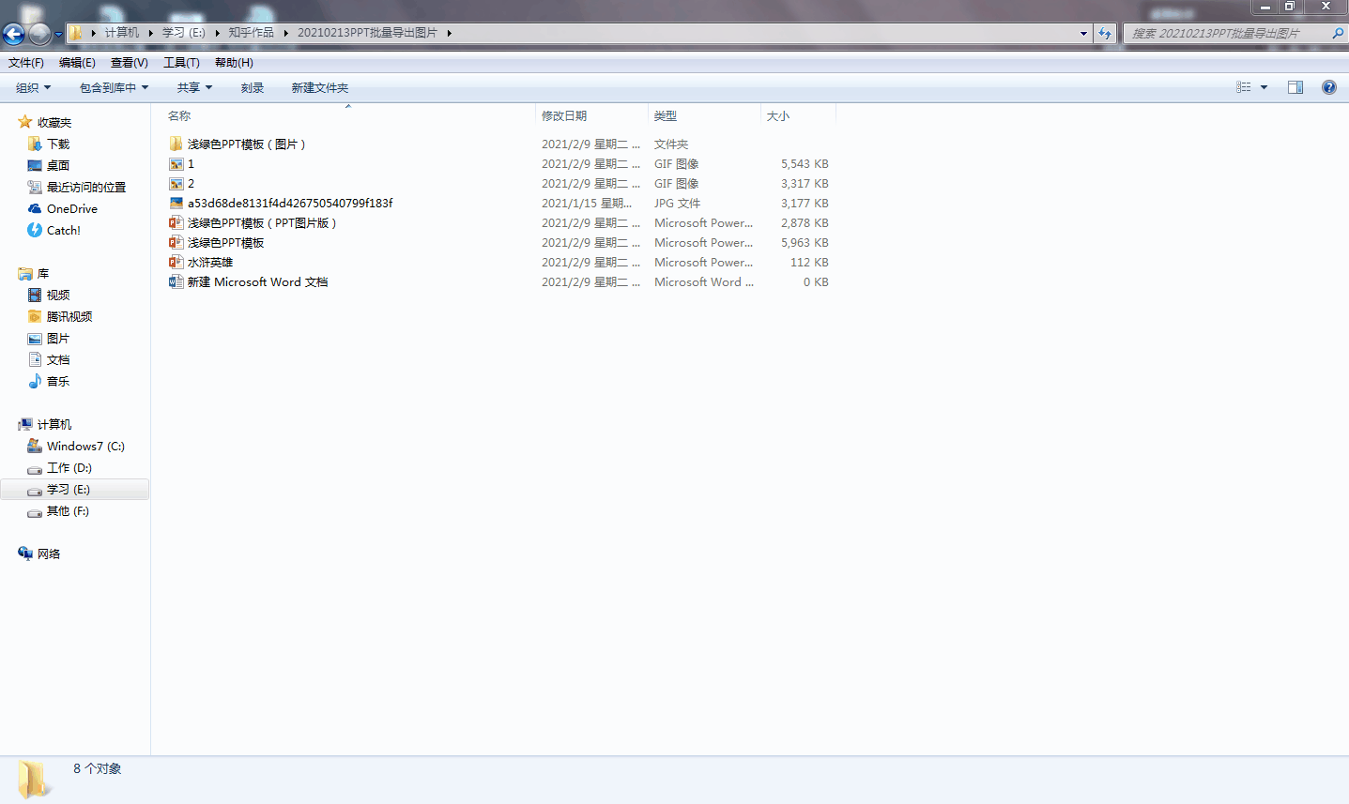The height and width of the screenshot is (804, 1349).
Task: Open 音乐 library
Action: 58,382
